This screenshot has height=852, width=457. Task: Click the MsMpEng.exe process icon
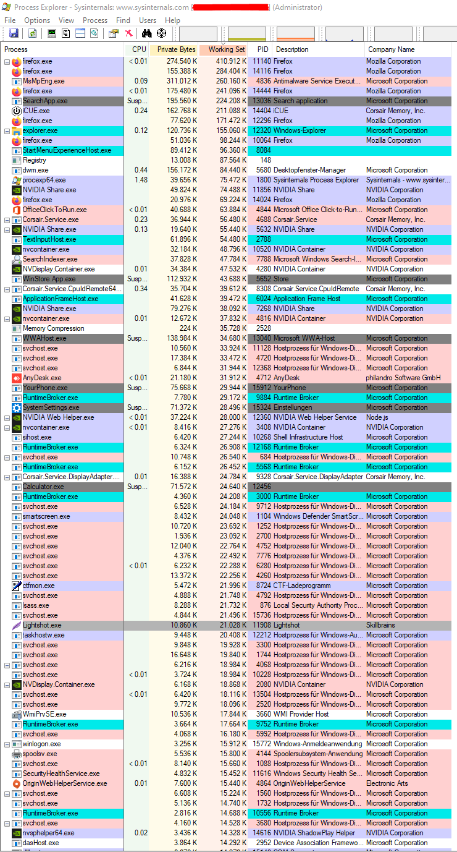17,81
